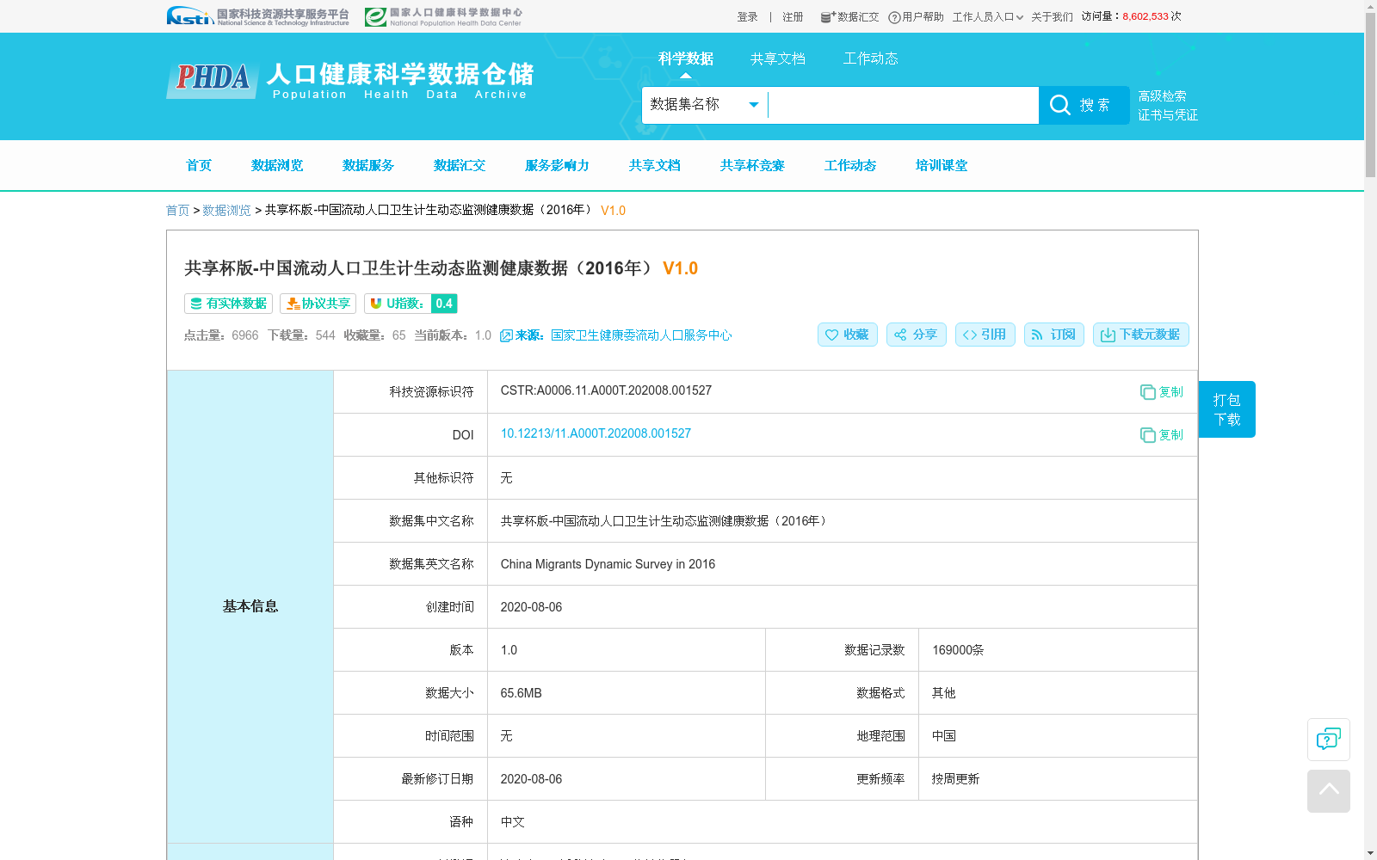Copy the CSTR identifier with 复制
The image size is (1377, 860).
1161,392
